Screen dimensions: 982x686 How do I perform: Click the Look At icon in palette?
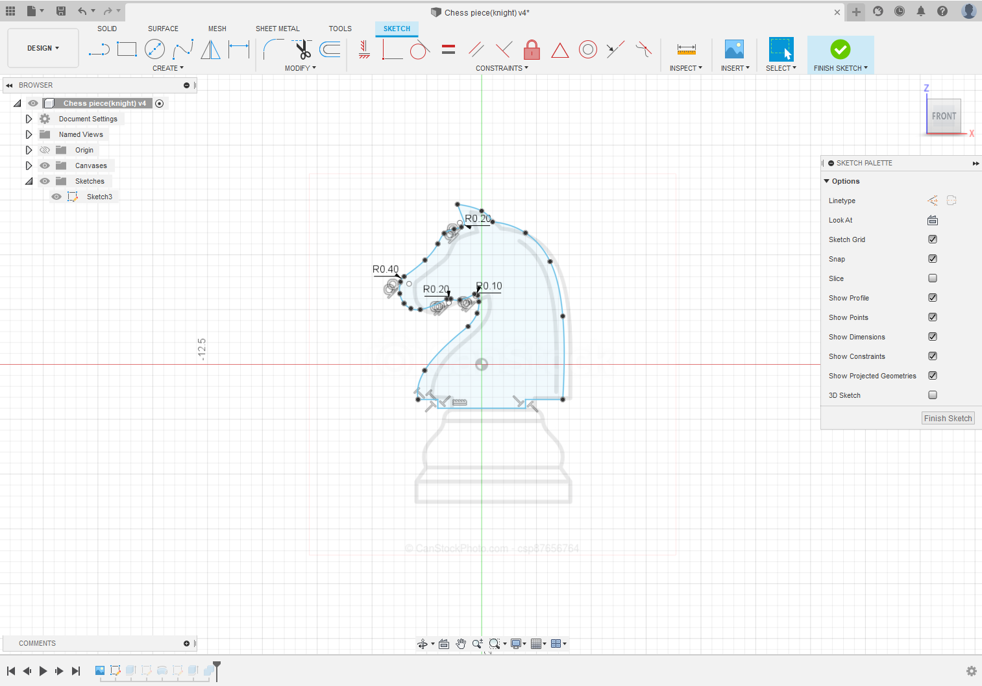pyautogui.click(x=933, y=220)
